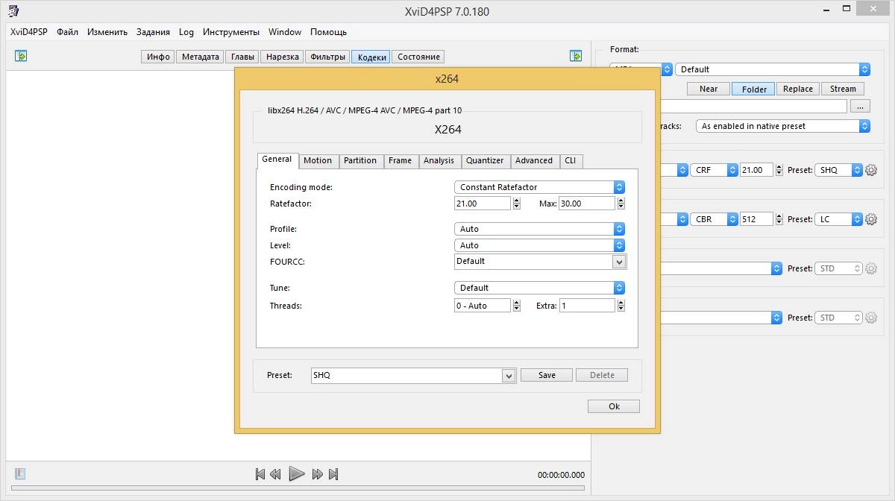
Task: Start video playback with Play button
Action: (x=296, y=473)
